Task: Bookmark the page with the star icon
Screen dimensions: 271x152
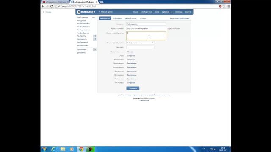Action: click(224, 6)
